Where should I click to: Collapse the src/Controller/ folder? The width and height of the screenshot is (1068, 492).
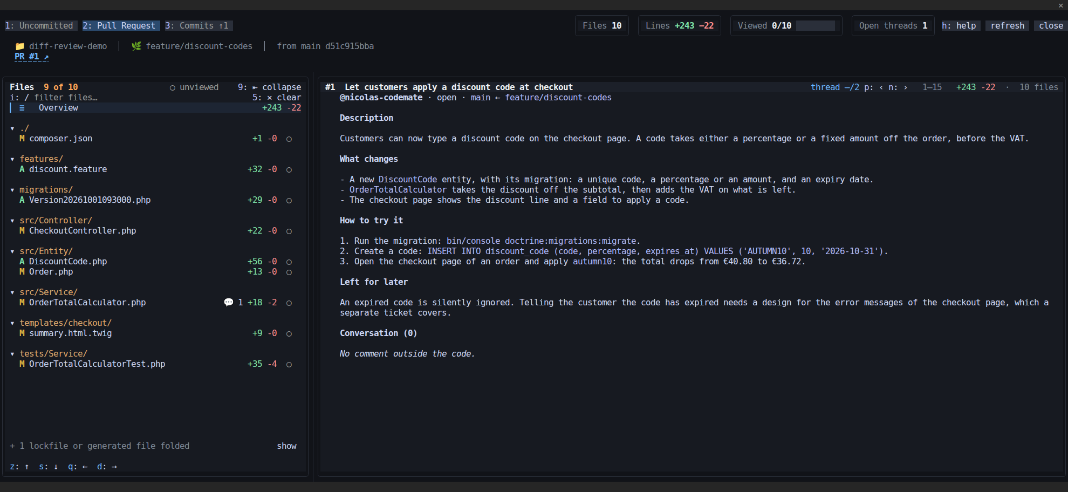12,221
